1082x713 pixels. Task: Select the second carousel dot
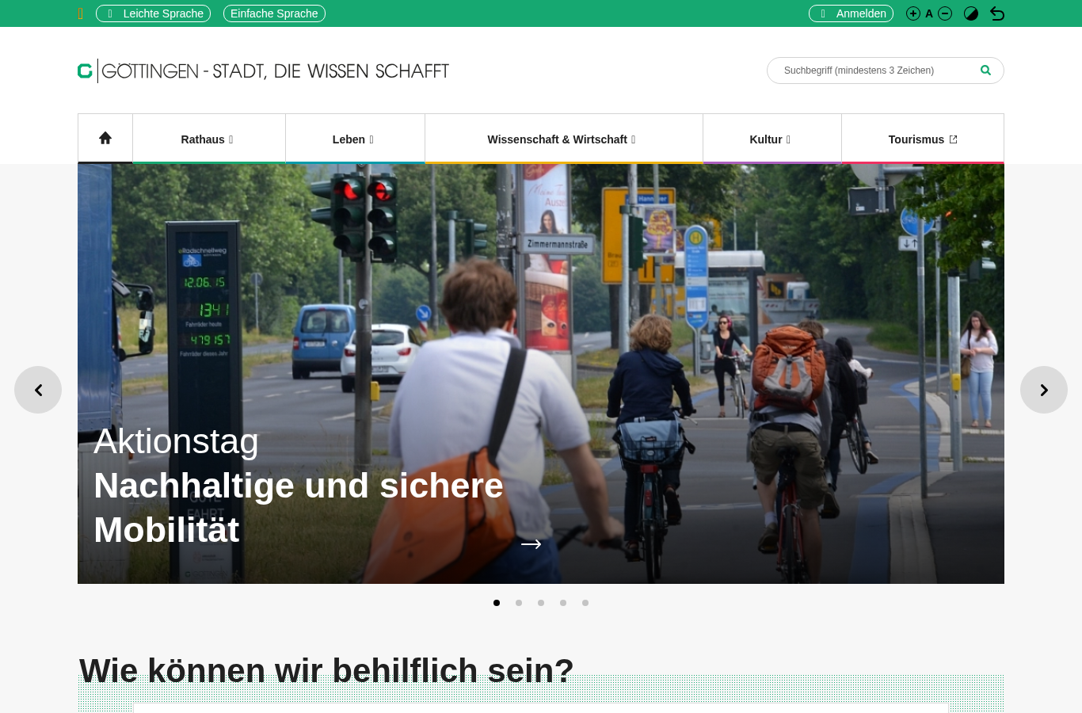pyautogui.click(x=519, y=603)
